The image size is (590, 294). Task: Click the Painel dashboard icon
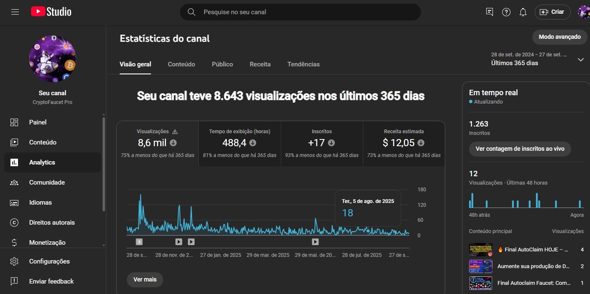[x=14, y=122]
